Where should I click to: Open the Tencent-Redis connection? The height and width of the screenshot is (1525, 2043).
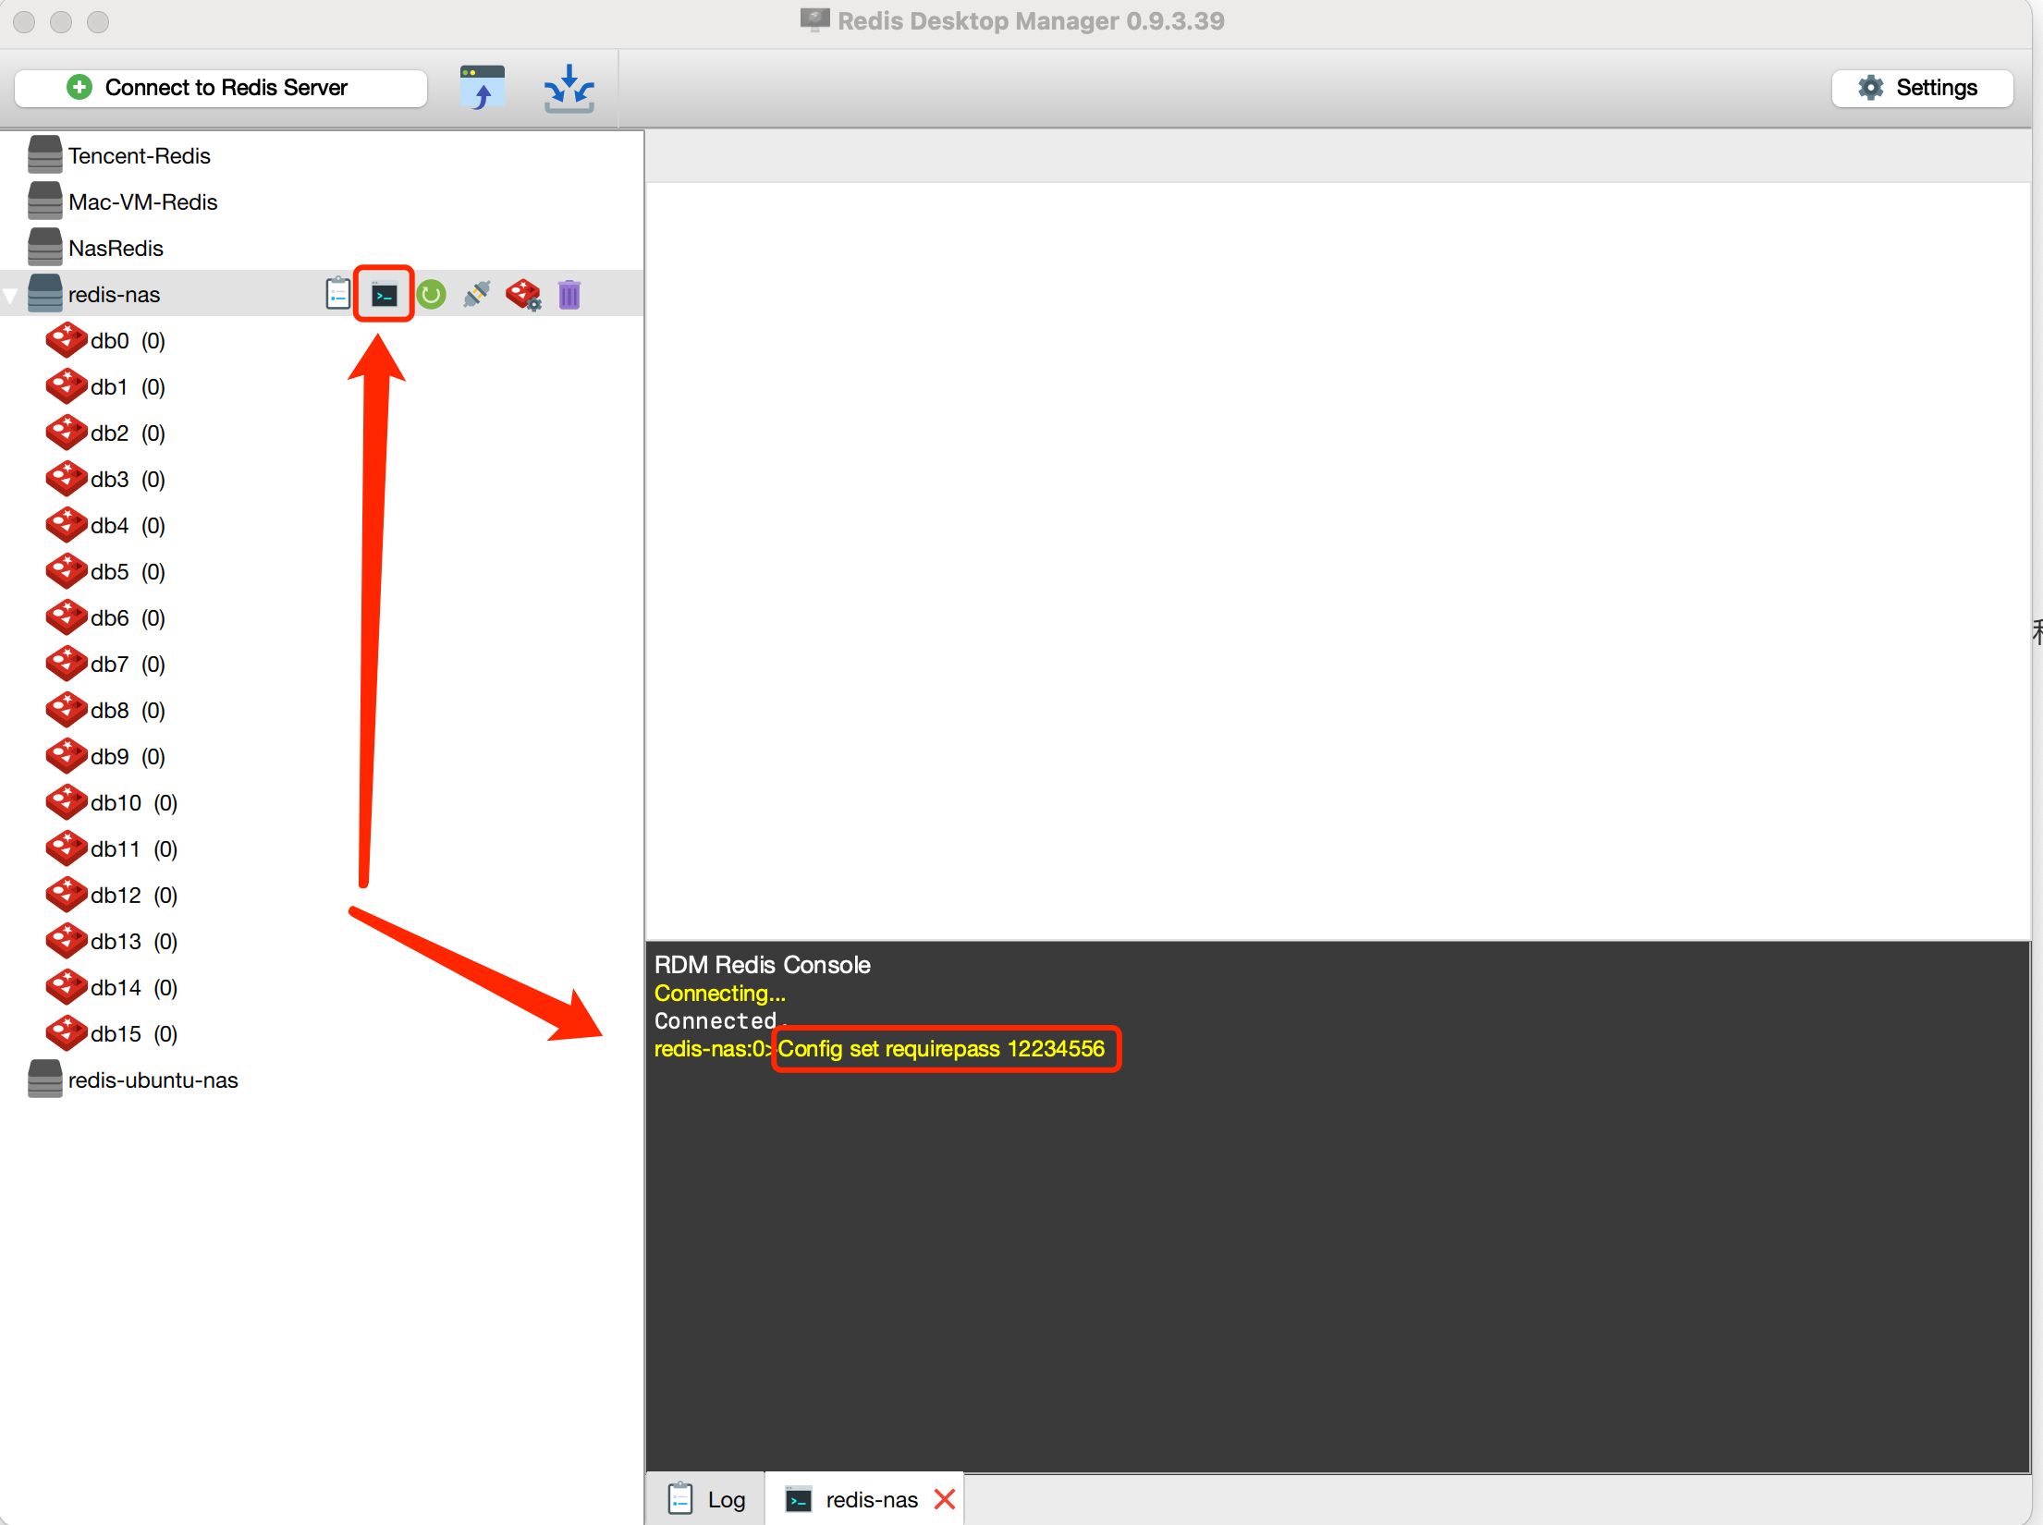point(139,156)
